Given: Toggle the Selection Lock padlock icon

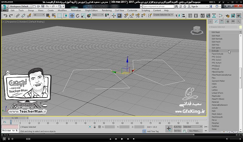Looking at the screenshot, I should click(x=94, y=127).
